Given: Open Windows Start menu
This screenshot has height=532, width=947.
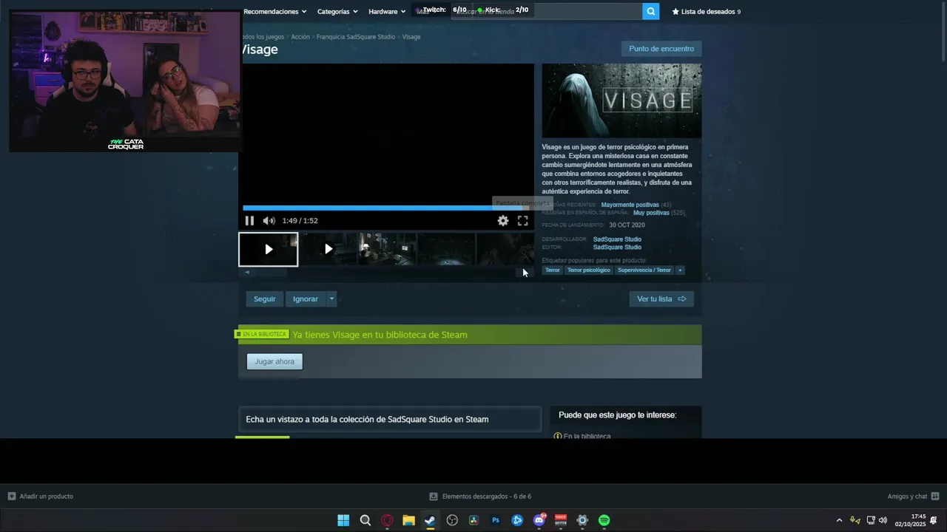Looking at the screenshot, I should pyautogui.click(x=343, y=520).
